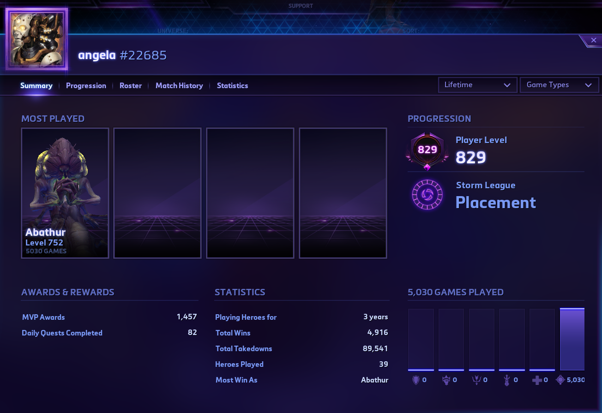Screen dimensions: 602x413
Task: Click the angela #22685 player name
Action: point(122,55)
